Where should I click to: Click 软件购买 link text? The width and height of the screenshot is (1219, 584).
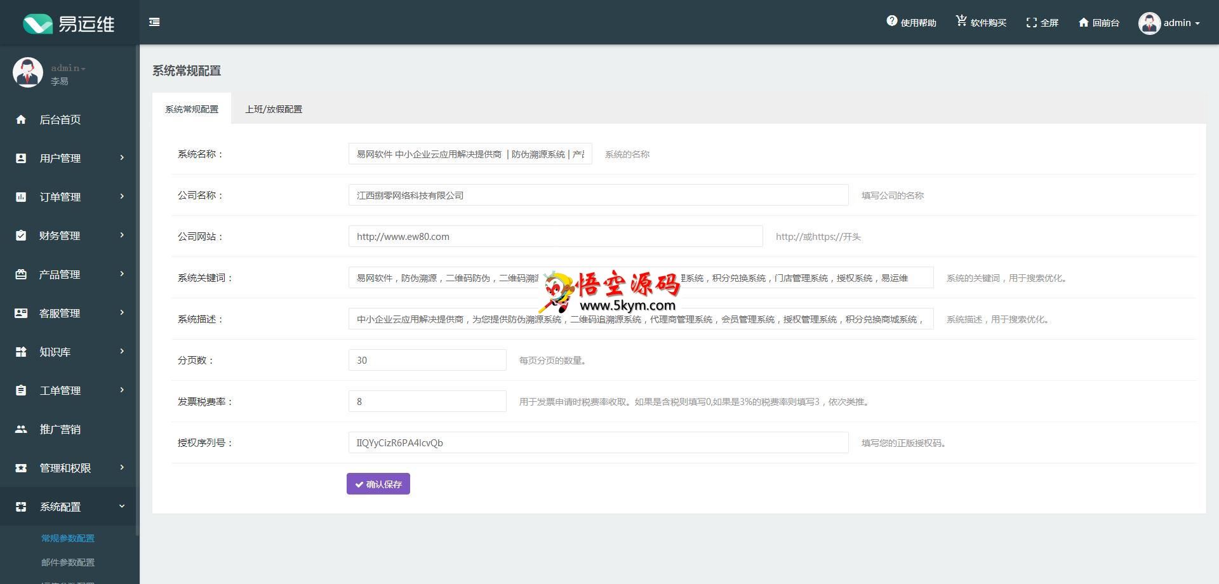point(989,23)
